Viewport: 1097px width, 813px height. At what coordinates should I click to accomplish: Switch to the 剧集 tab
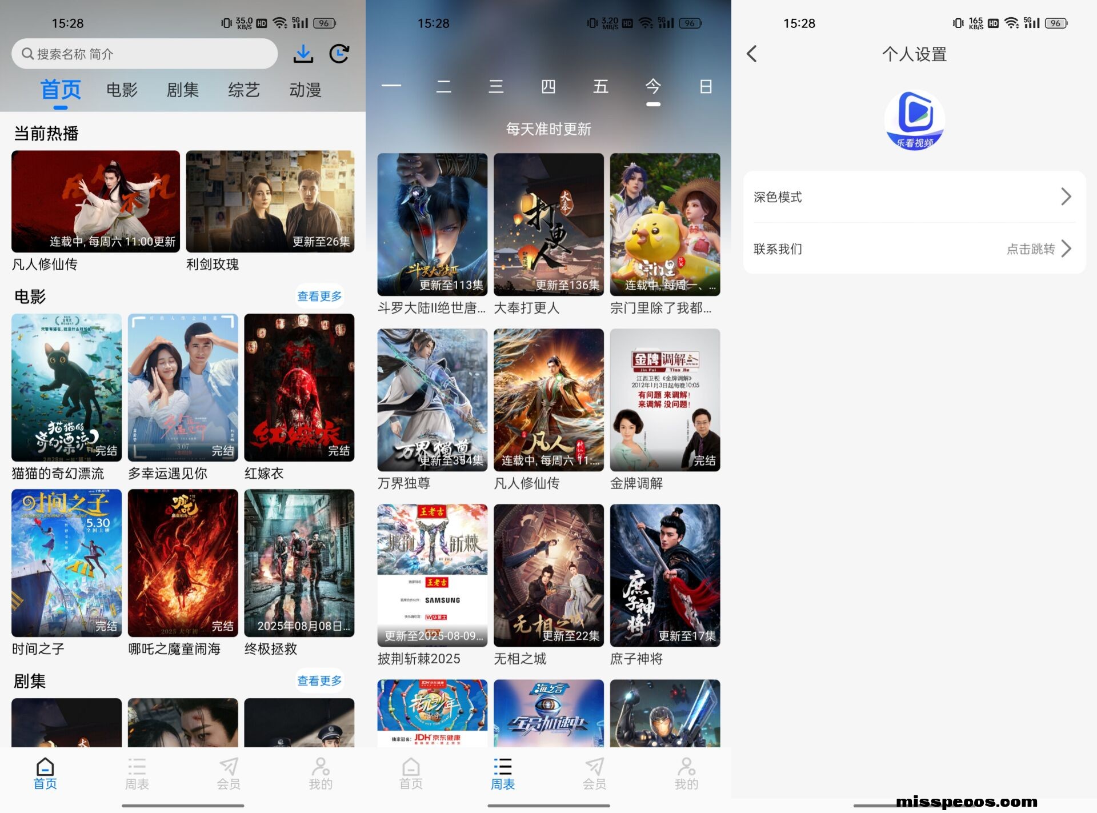coord(183,90)
